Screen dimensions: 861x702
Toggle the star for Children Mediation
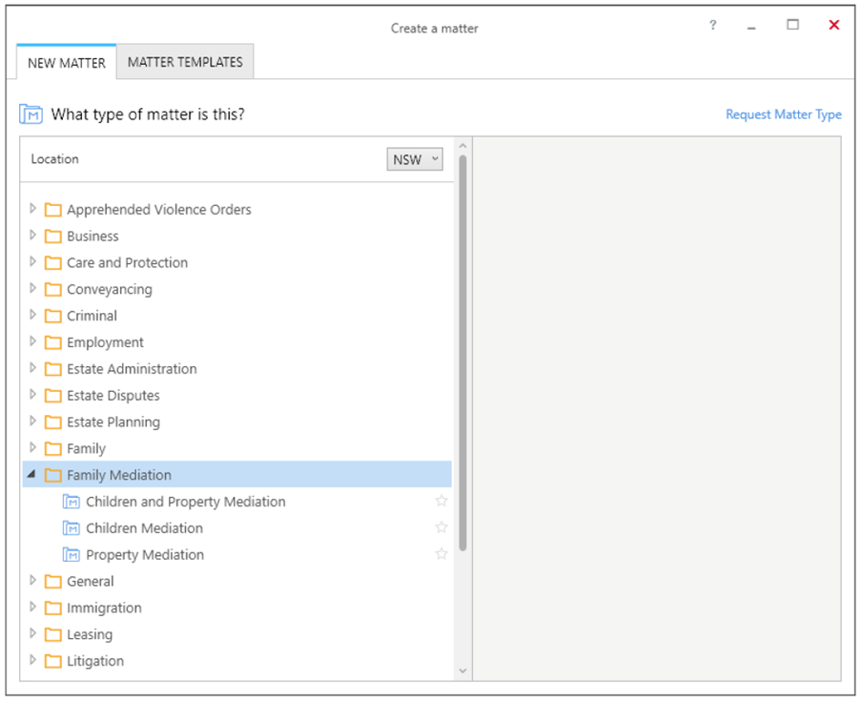[441, 527]
